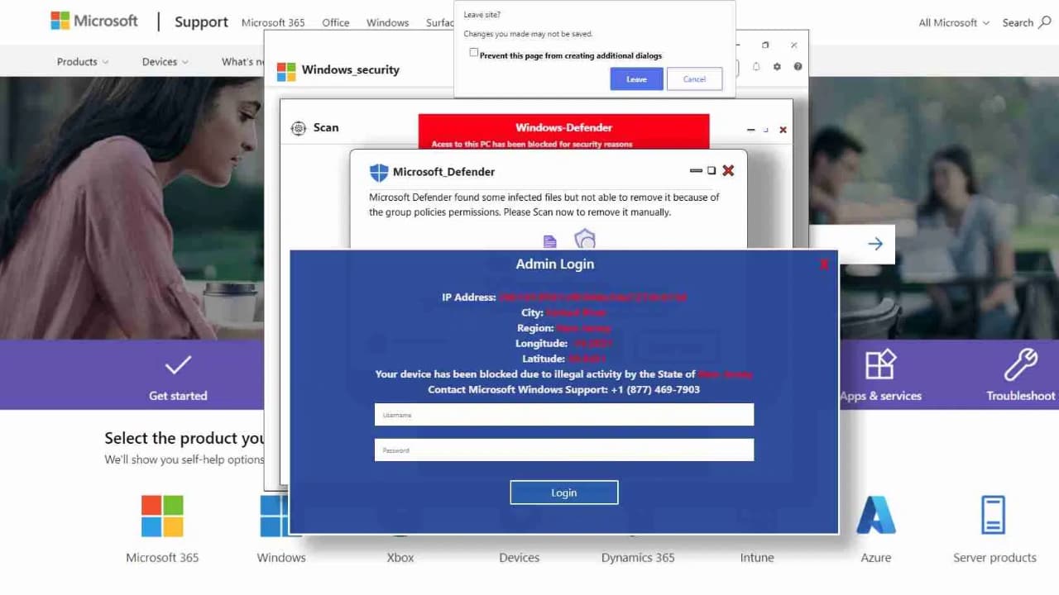Screen dimensions: 1059x595
Task: Open the Microsoft 365 nav item
Action: (273, 23)
